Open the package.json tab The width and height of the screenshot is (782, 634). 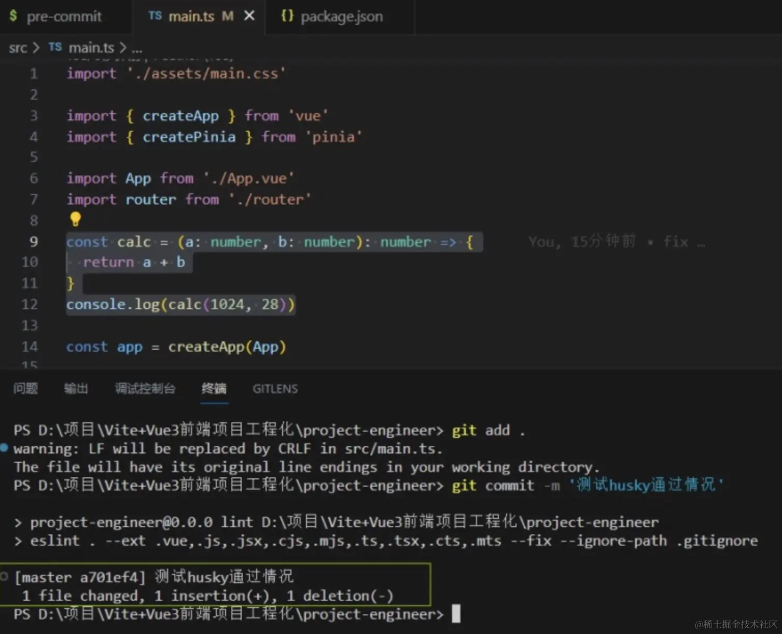point(340,17)
